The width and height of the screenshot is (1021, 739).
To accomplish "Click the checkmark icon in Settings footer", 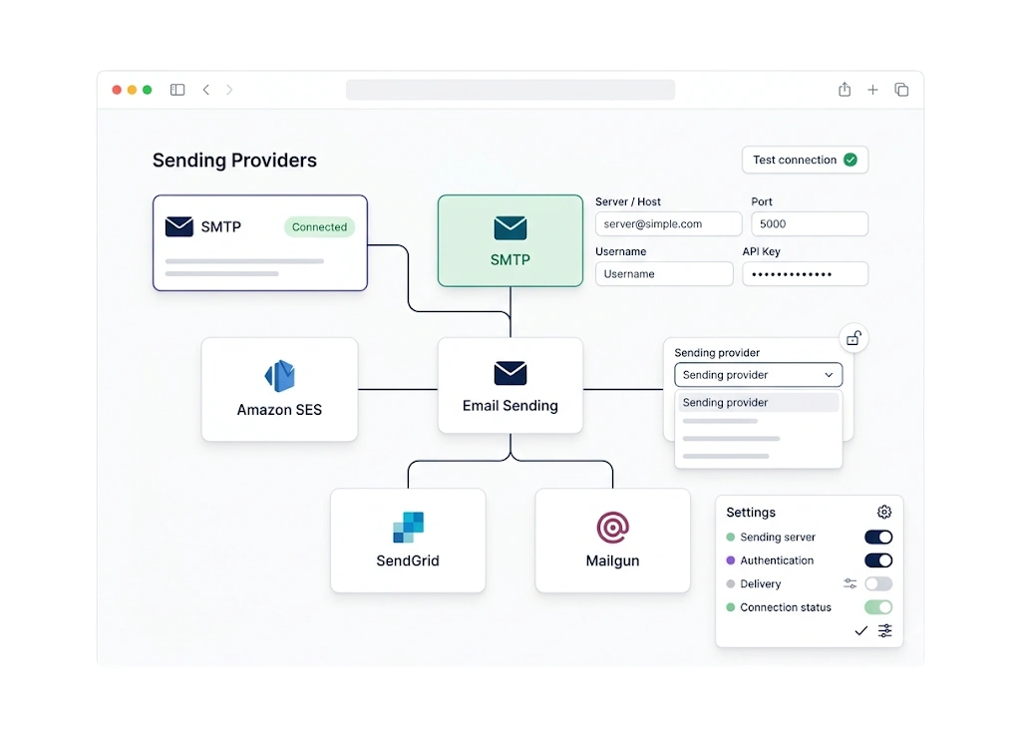I will click(860, 631).
